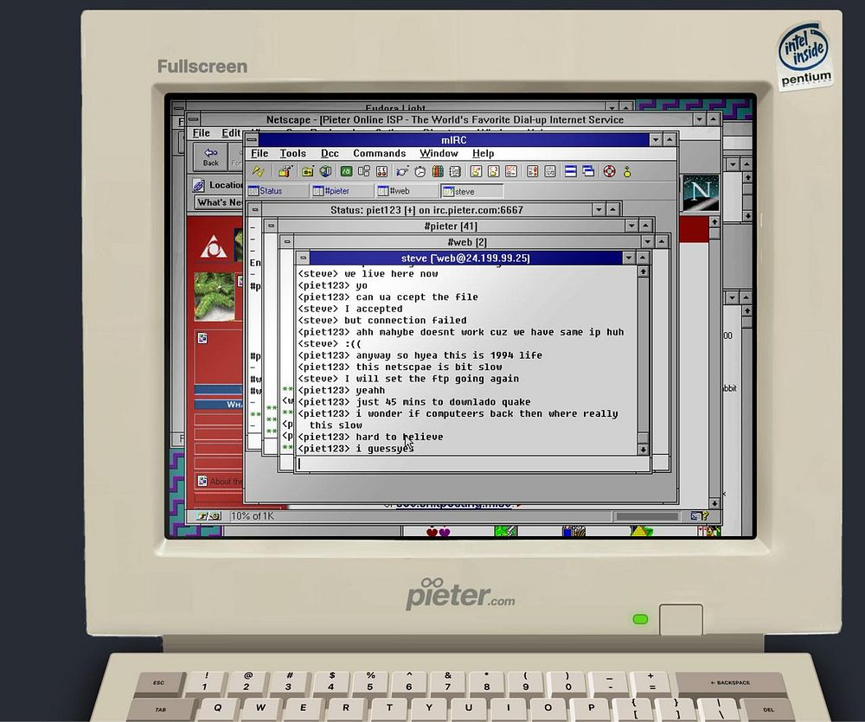Switch to the Status switchbar tab
Image resolution: width=865 pixels, height=722 pixels.
coord(278,191)
